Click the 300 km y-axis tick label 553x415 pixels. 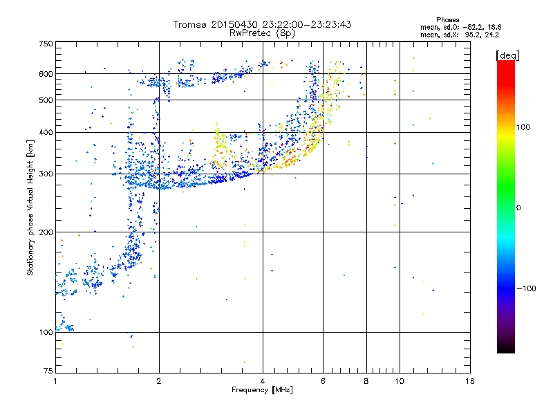[46, 174]
